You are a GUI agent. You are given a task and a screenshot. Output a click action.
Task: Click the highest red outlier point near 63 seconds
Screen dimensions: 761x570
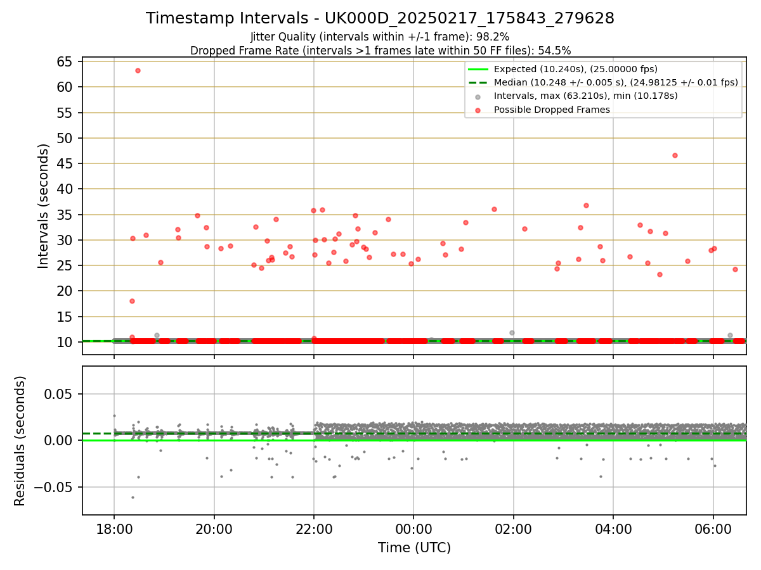(x=138, y=70)
